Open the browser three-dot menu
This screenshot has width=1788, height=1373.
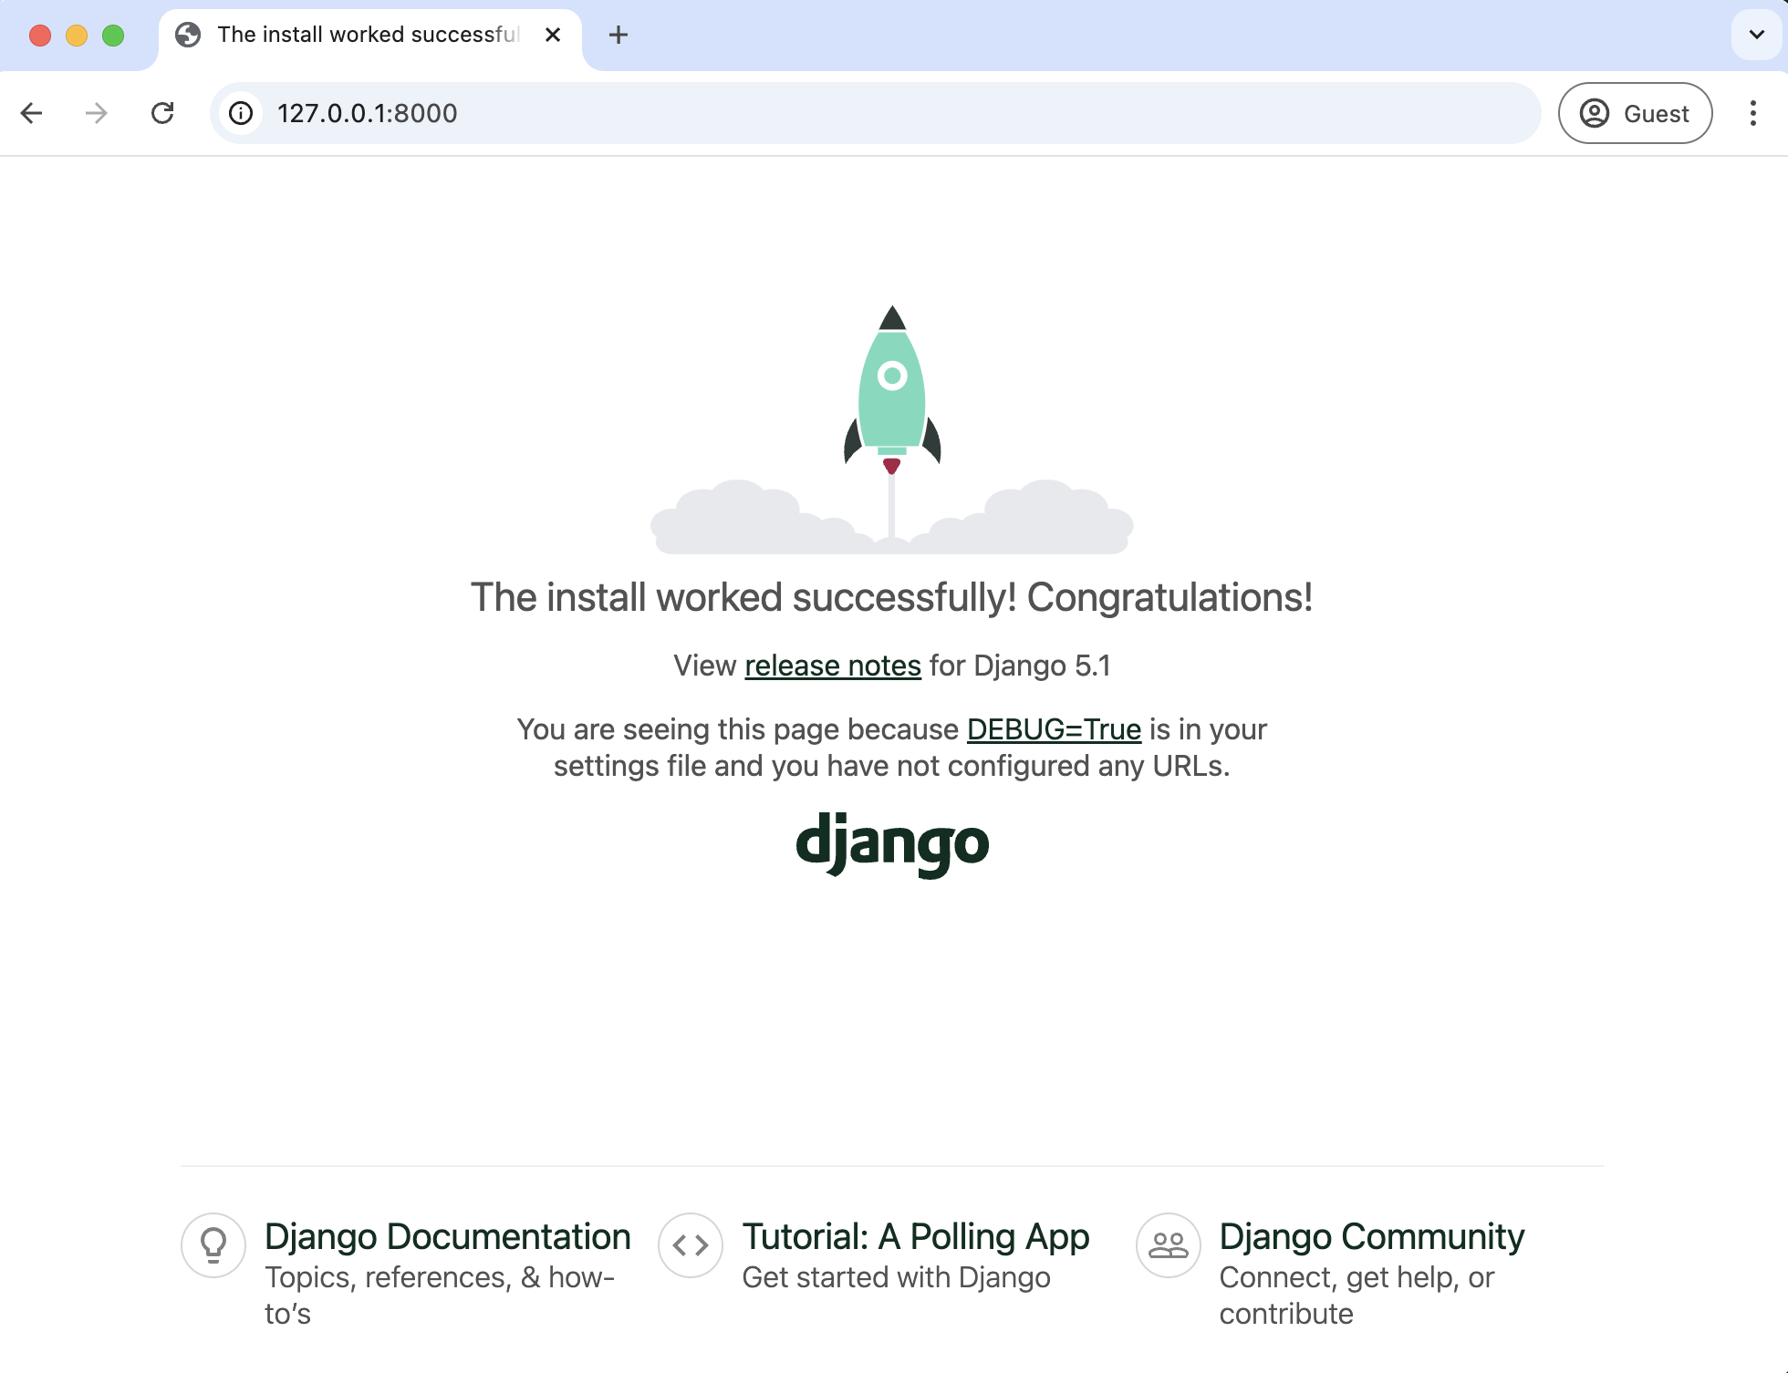1752,113
